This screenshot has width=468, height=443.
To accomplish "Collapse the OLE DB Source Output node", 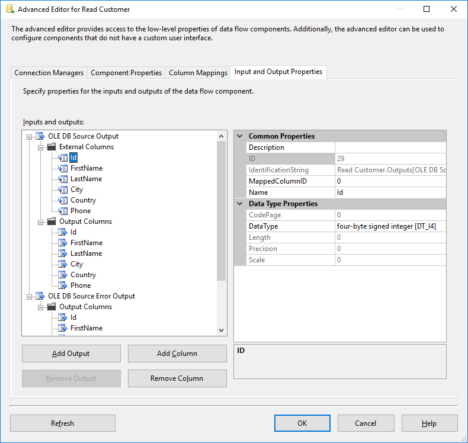I will click(x=29, y=137).
